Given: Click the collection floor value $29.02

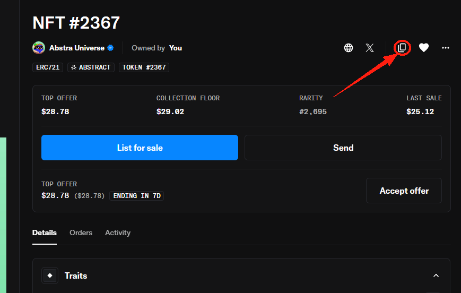Looking at the screenshot, I should 170,111.
